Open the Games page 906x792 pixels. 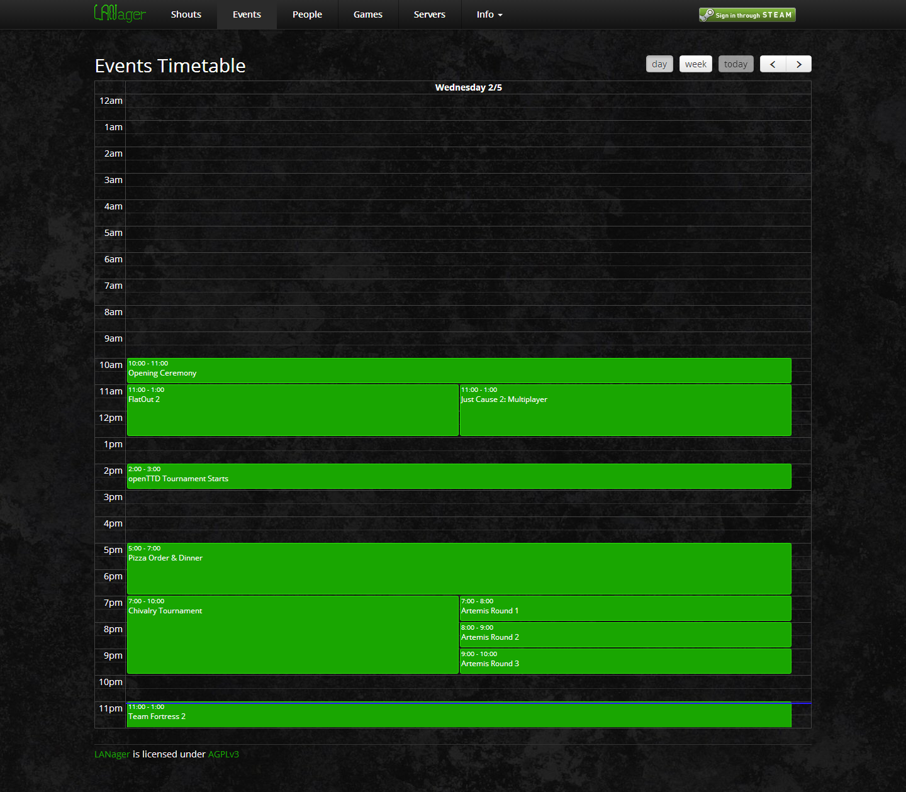click(x=368, y=14)
